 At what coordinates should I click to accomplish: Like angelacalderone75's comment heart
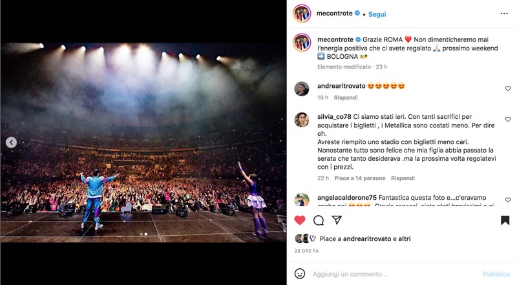508,200
